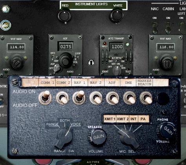This screenshot has width=186, height=165.
Task: Select the XMIT 2 mic label
Action: [x=123, y=119]
